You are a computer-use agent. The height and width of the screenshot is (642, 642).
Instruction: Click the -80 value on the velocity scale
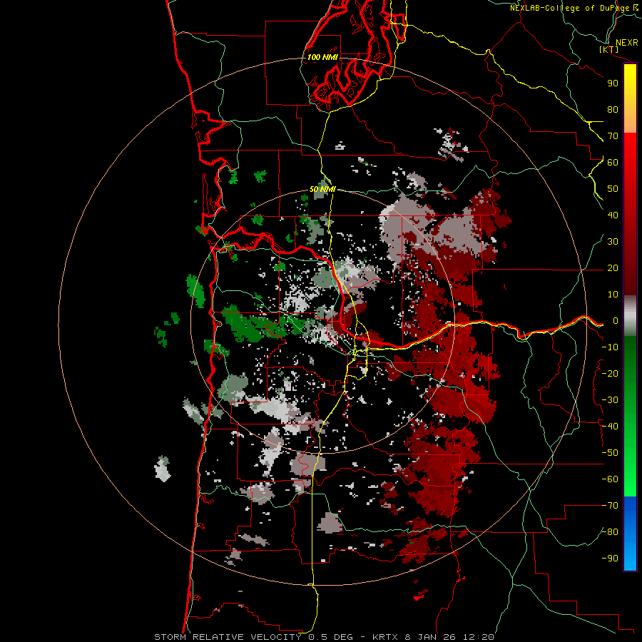[610, 532]
